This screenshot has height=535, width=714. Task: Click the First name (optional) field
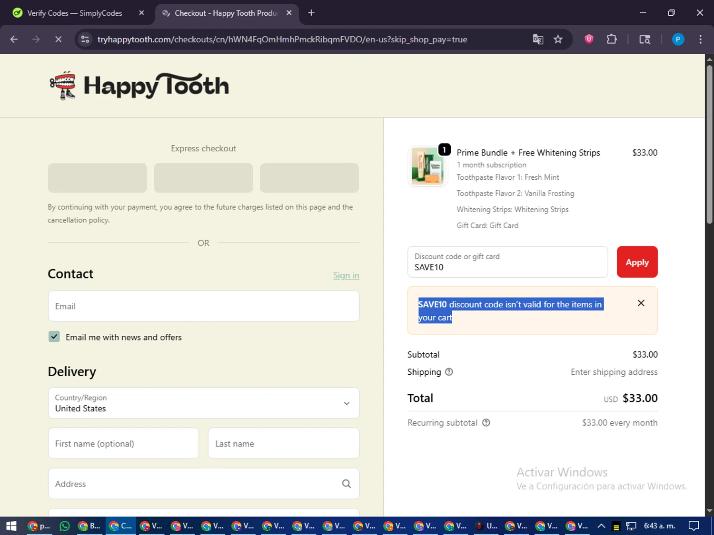[123, 443]
